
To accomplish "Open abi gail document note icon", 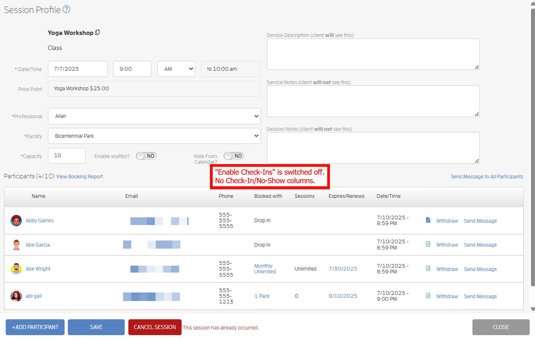I will pos(428,296).
